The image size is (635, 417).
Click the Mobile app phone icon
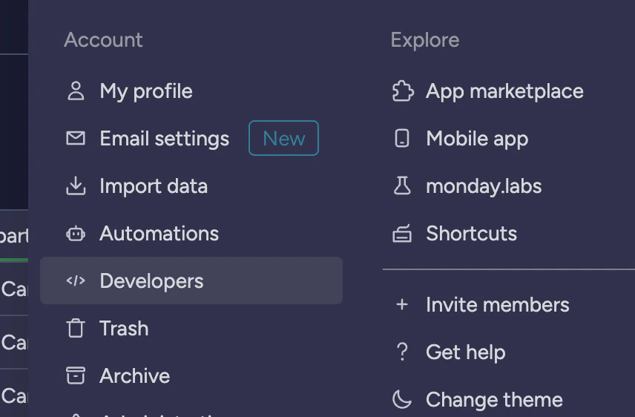[402, 138]
